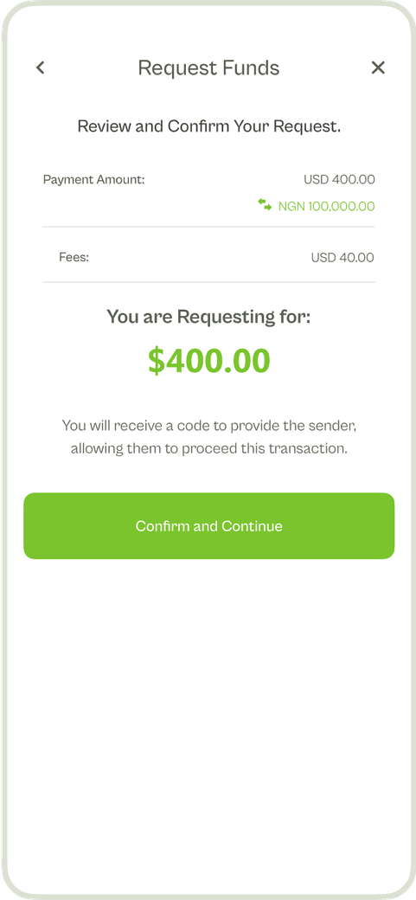
Task: Tap the Fees label
Action: (x=74, y=257)
